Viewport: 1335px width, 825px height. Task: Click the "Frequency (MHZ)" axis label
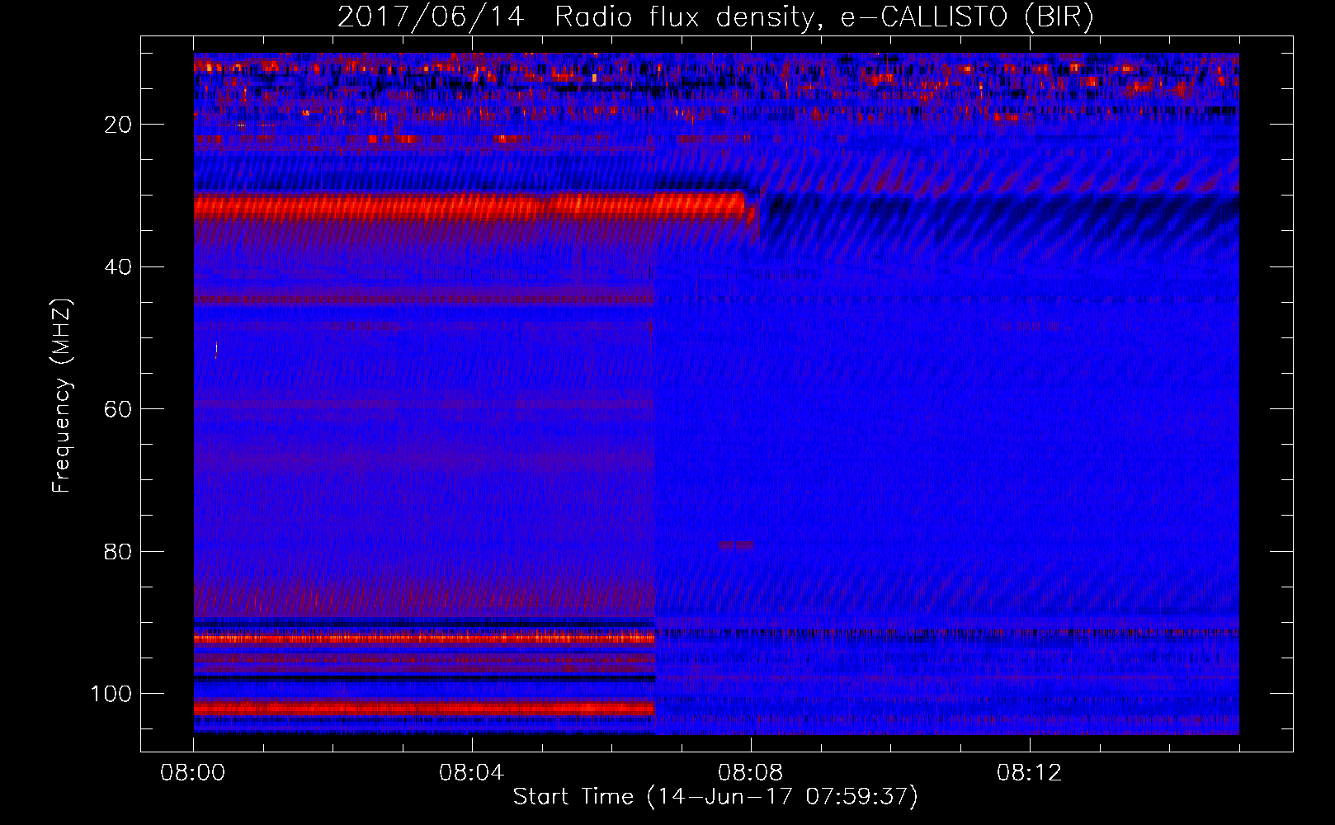(62, 395)
